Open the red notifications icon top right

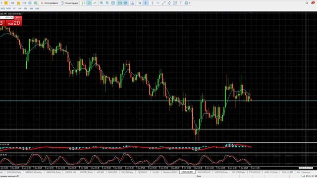pos(313,3)
